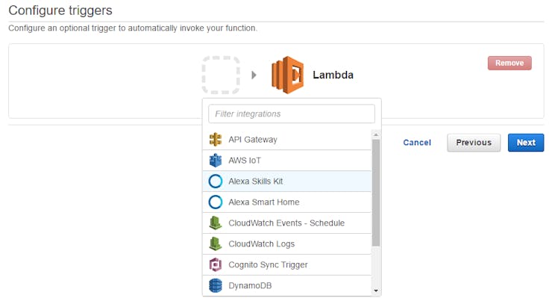Click the Cancel link
The image size is (552, 307).
(x=417, y=143)
